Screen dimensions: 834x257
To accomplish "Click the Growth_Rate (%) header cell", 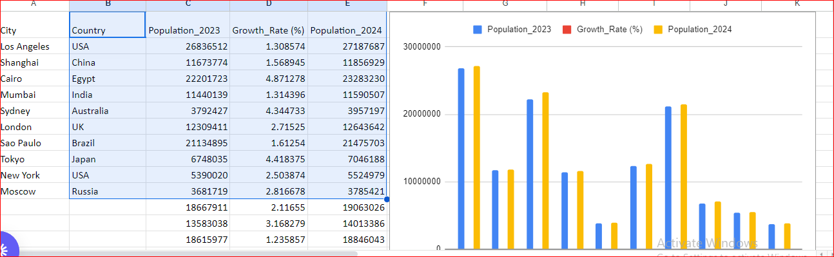I will coord(269,24).
